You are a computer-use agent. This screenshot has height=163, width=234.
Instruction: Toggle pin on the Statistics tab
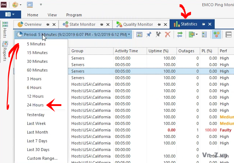(x=203, y=24)
